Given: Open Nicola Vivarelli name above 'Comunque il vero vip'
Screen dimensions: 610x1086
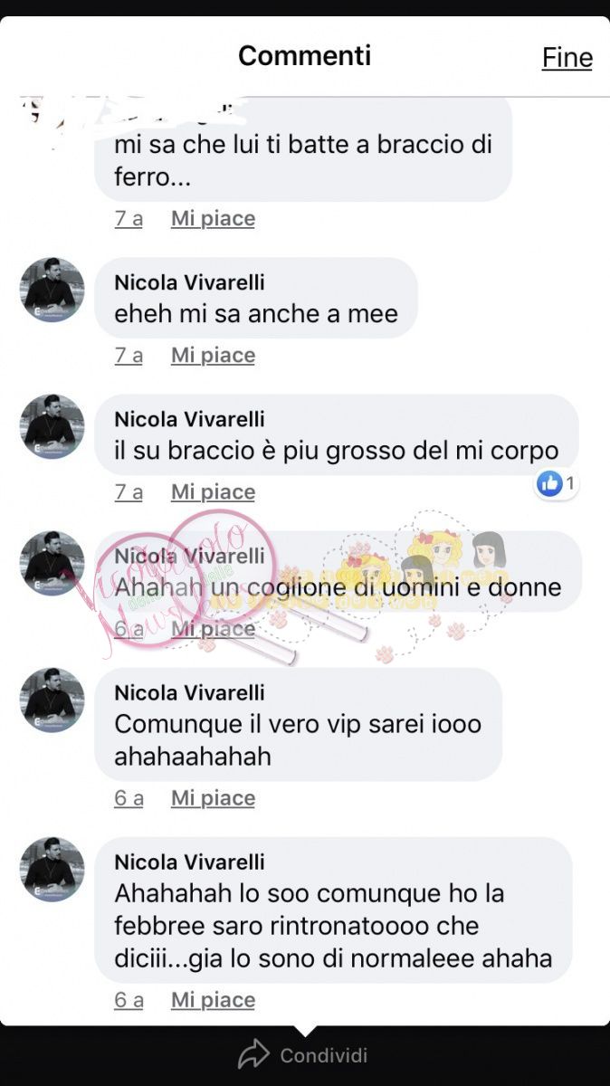Looking at the screenshot, I should point(190,692).
